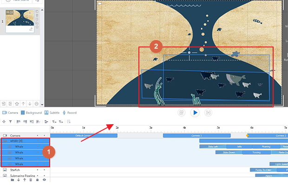Select the Default Camera clip
This screenshot has width=288, height=185.
pos(84,136)
